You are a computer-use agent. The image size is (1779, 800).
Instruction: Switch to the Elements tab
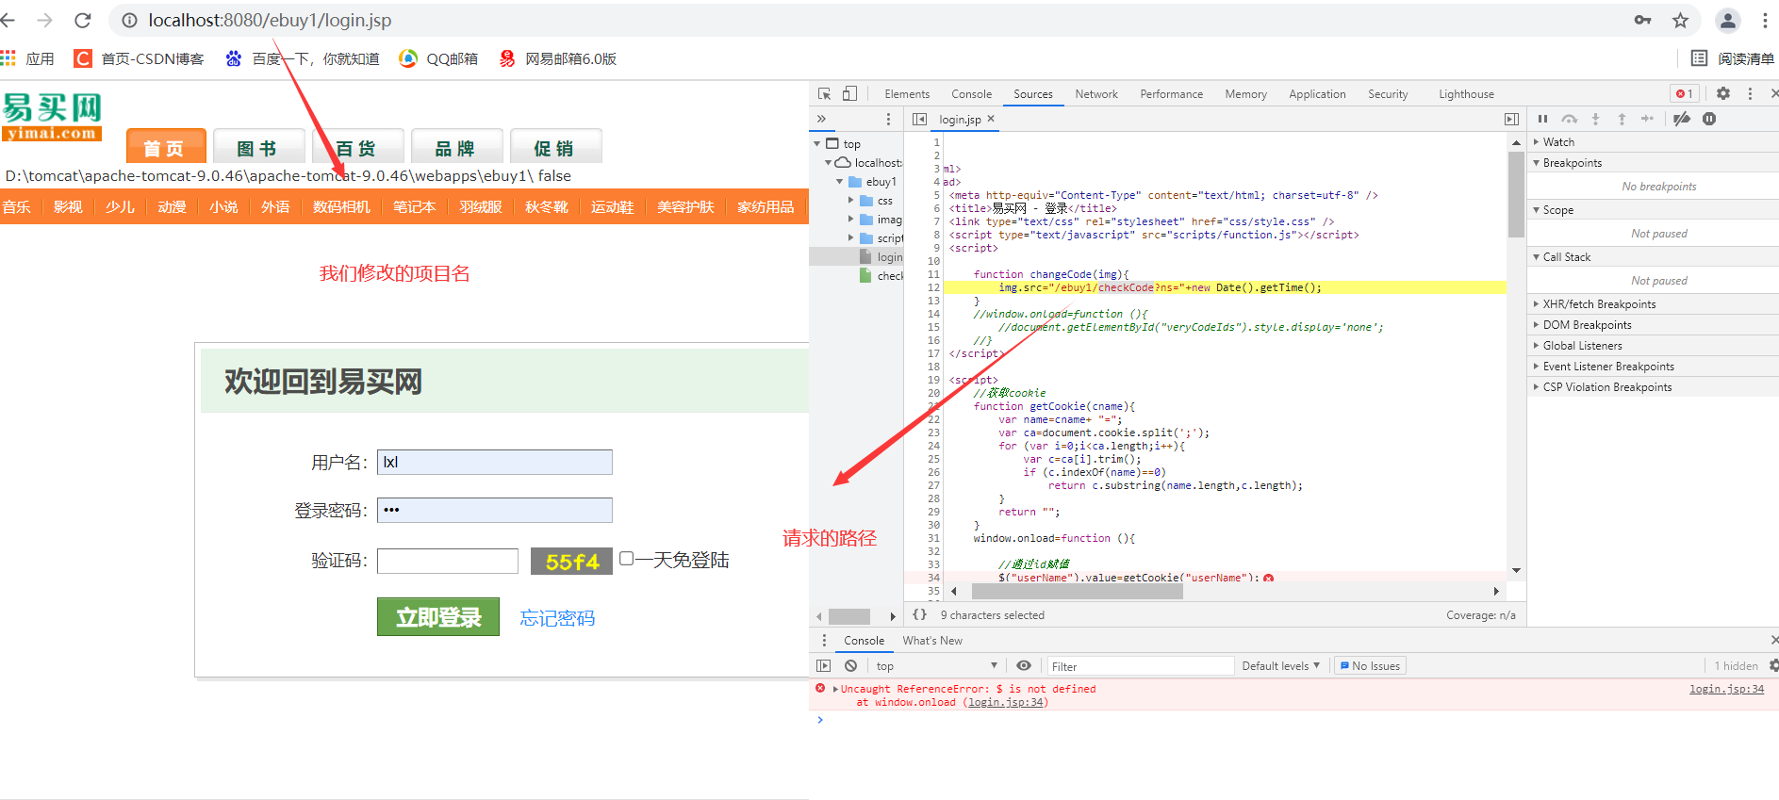click(907, 94)
